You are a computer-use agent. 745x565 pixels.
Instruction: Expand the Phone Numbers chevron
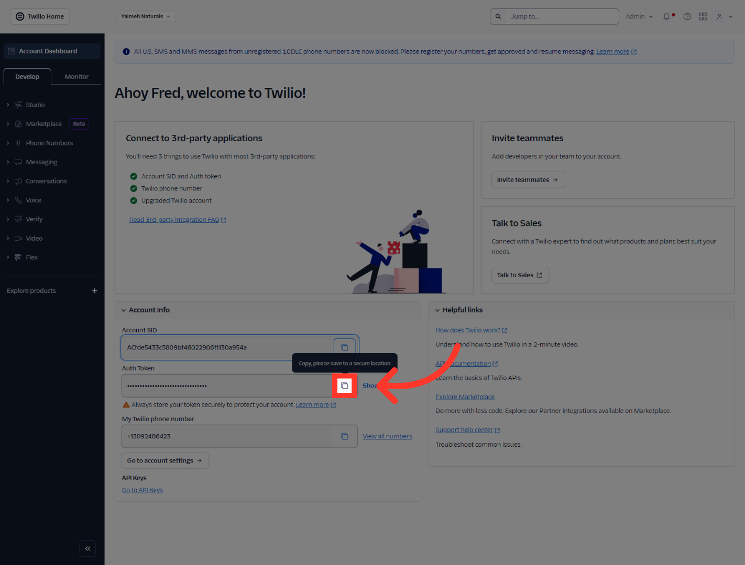click(x=8, y=143)
